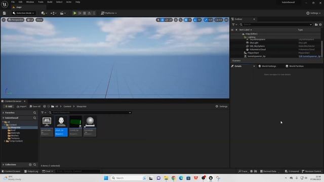Open the Blueprints toolbar dropdown
324x182 pixels.
tap(54, 13)
